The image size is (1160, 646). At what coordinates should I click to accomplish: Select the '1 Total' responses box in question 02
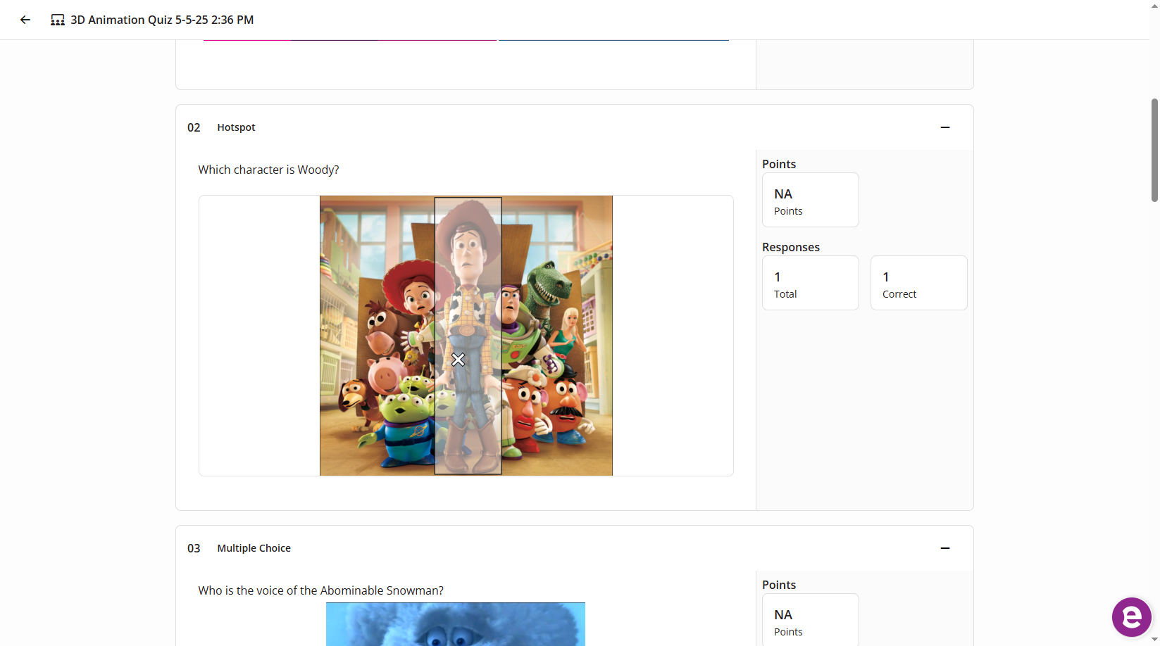point(811,283)
